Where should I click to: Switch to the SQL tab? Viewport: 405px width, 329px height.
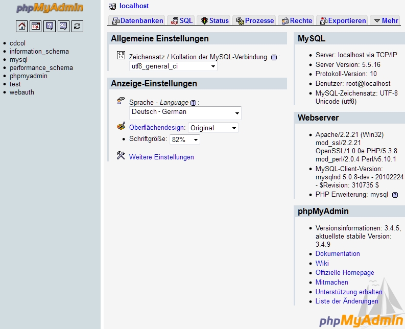click(x=181, y=20)
